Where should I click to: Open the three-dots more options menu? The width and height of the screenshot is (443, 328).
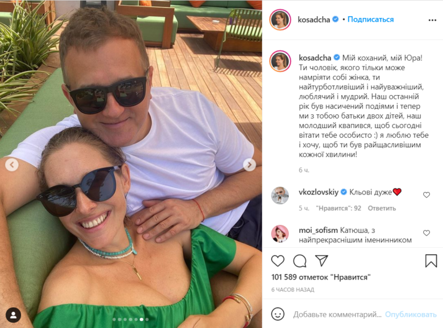click(x=432, y=20)
